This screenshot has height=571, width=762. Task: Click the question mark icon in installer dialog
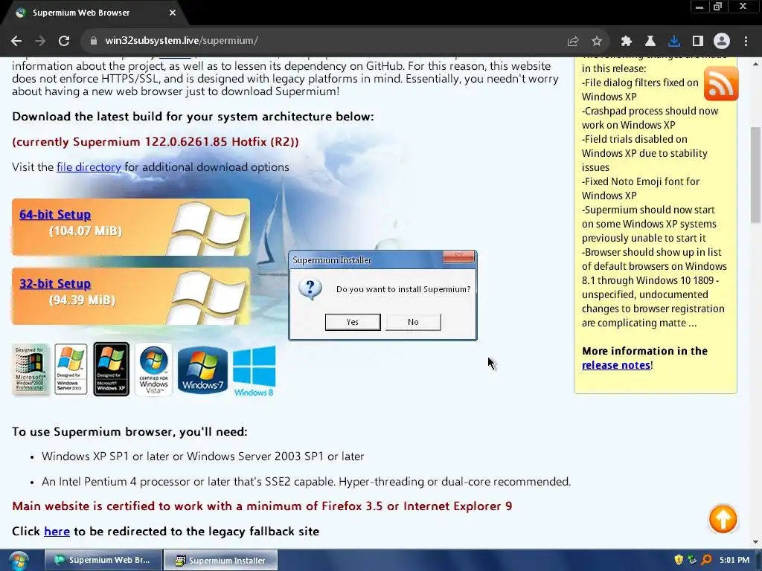(x=310, y=289)
